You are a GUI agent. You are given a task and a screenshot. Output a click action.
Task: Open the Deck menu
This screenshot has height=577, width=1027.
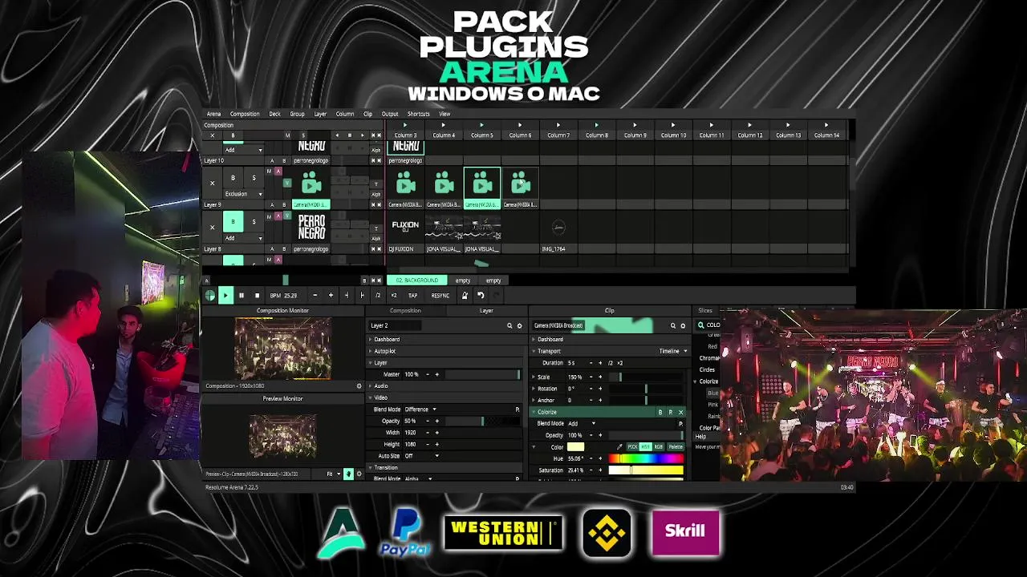274,114
